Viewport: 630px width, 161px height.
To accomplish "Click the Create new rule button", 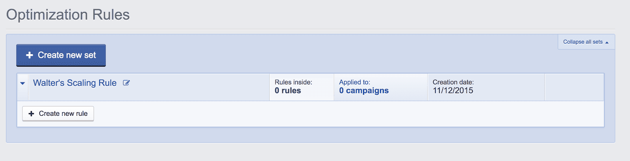I will pyautogui.click(x=58, y=113).
